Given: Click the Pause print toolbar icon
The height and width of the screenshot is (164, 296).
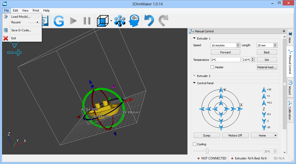Looking at the screenshot, I should pyautogui.click(x=87, y=21).
